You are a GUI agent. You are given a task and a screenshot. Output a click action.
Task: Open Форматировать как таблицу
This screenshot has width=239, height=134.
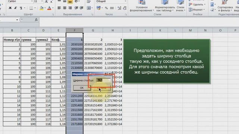coord(165,6)
